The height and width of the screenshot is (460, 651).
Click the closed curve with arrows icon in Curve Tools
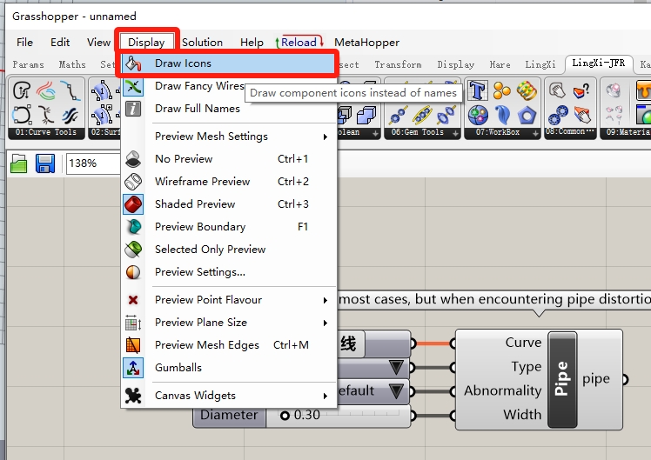[x=22, y=90]
